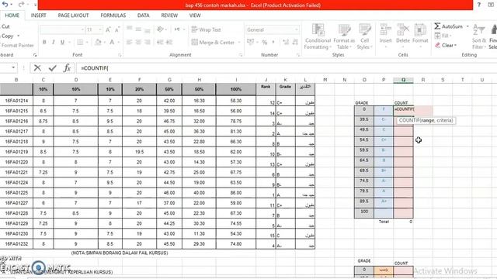
Task: Open the General number format dropdown
Action: 273,29
